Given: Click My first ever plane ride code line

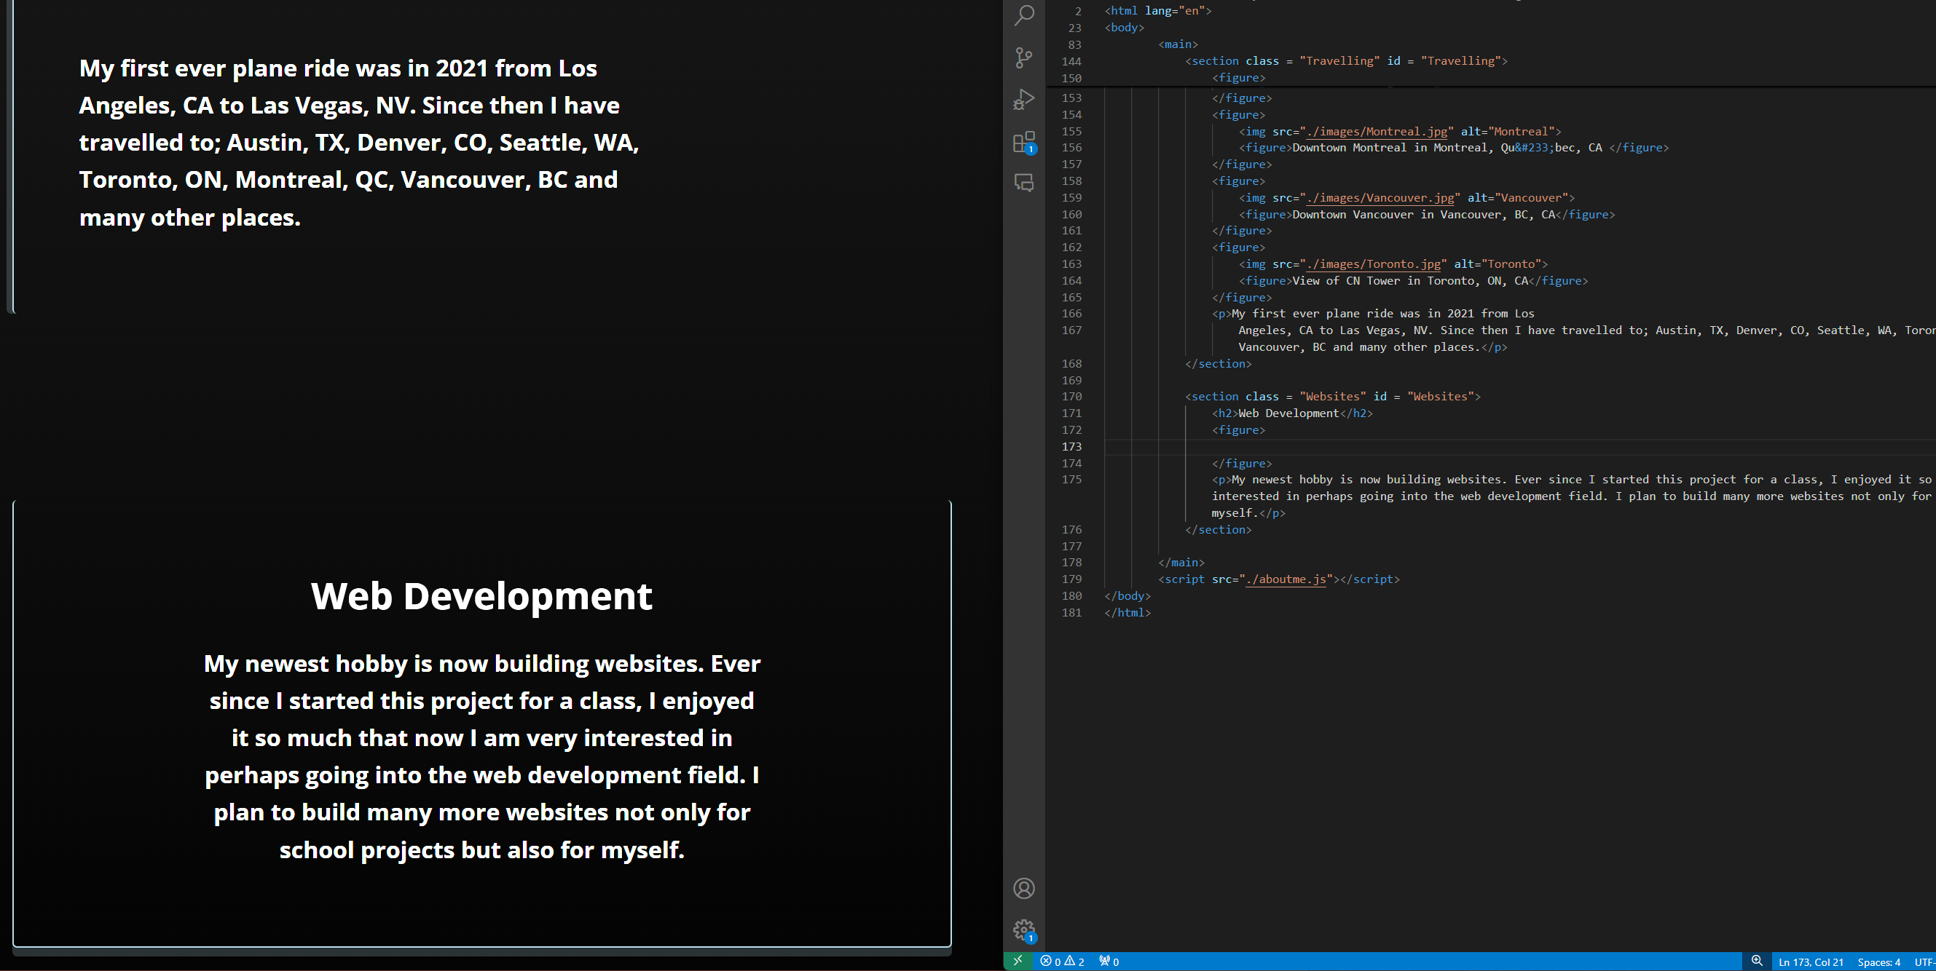Looking at the screenshot, I should coord(1373,314).
